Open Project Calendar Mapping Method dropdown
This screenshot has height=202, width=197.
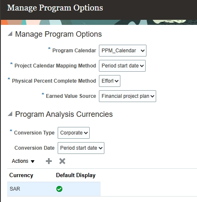tap(122, 66)
